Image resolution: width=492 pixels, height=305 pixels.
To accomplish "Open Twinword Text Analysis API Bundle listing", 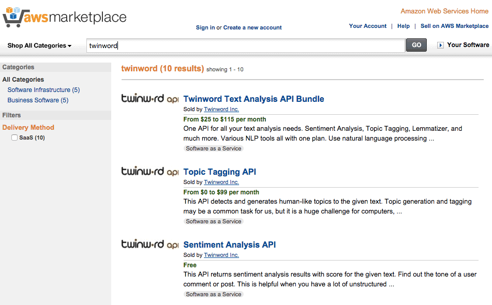I will point(254,99).
